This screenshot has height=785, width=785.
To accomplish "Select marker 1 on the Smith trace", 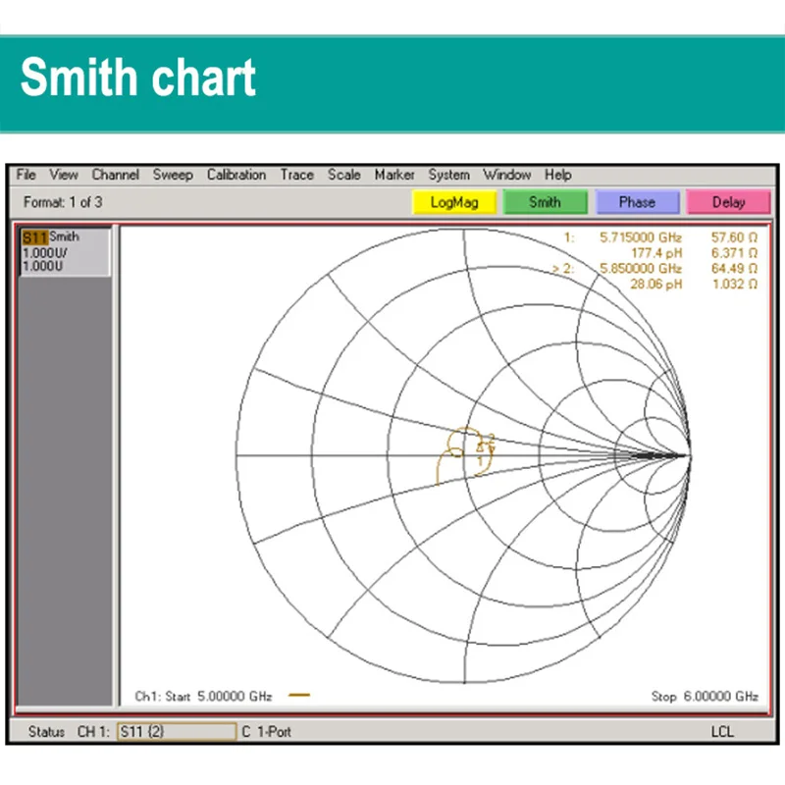I will (480, 447).
